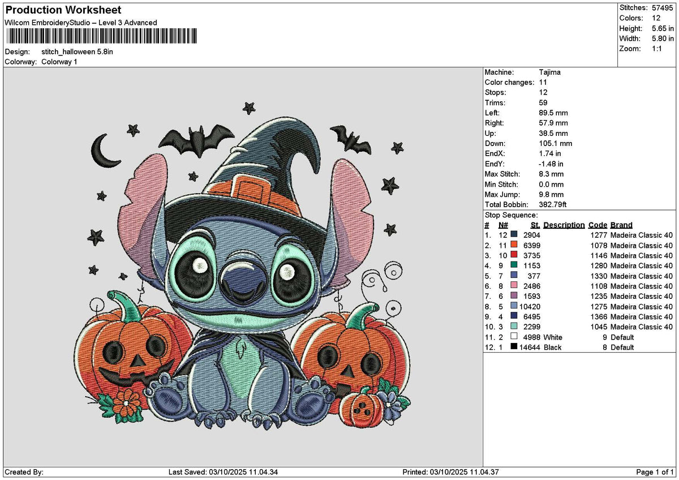Image resolution: width=679 pixels, height=480 pixels.
Task: Click the Description column header
Action: point(564,225)
